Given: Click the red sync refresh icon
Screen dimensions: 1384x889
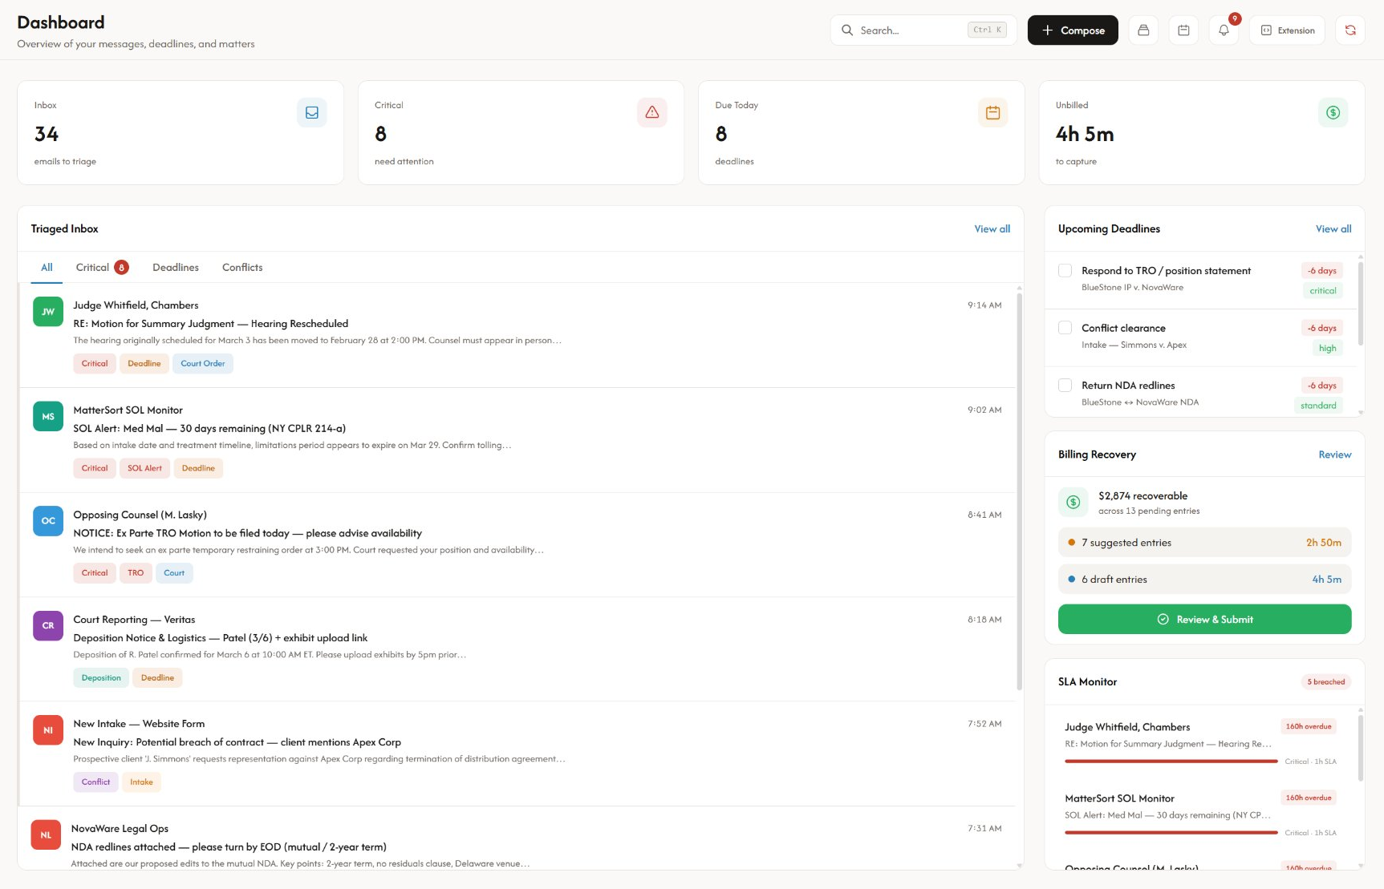Looking at the screenshot, I should tap(1351, 30).
